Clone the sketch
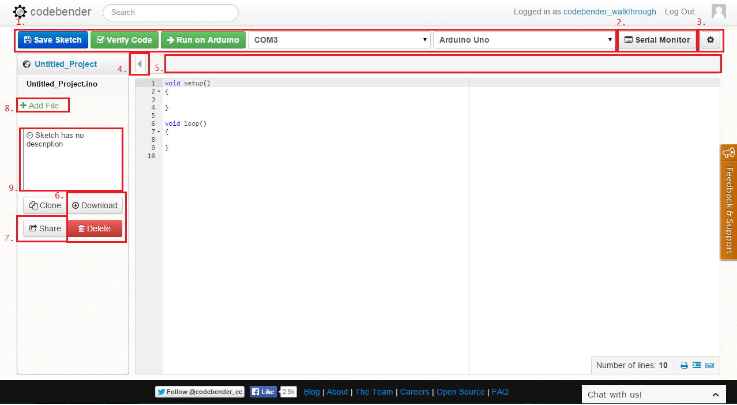Viewport: 737px width, 405px height. coord(45,205)
